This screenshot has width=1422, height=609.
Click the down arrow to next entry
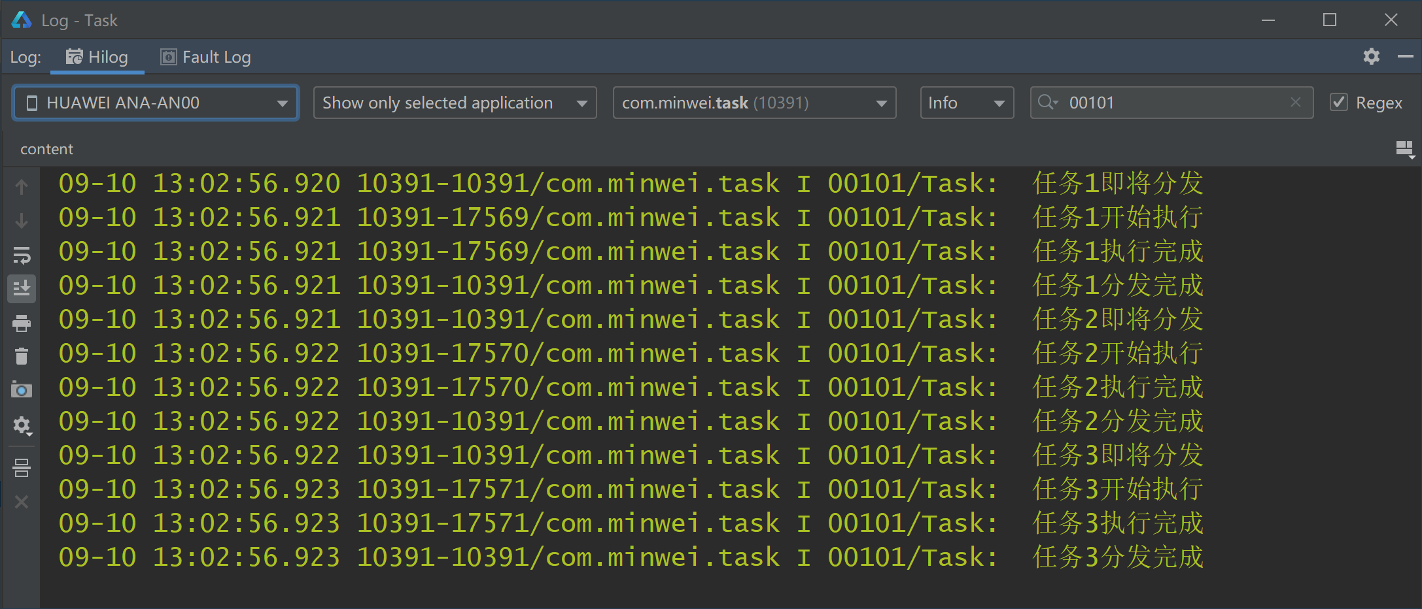pos(22,221)
